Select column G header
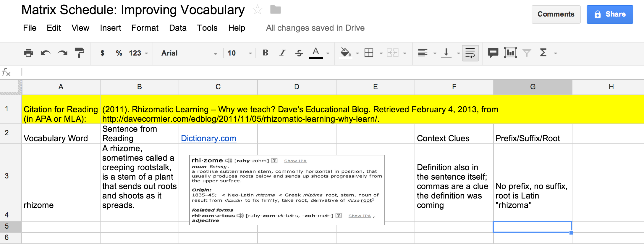Screen dimensions: 644x244 pos(533,87)
